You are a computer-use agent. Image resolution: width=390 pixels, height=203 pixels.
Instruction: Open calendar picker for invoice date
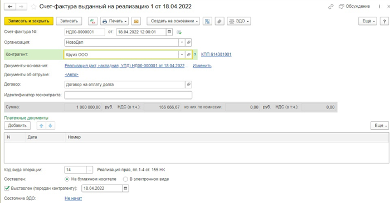point(169,32)
